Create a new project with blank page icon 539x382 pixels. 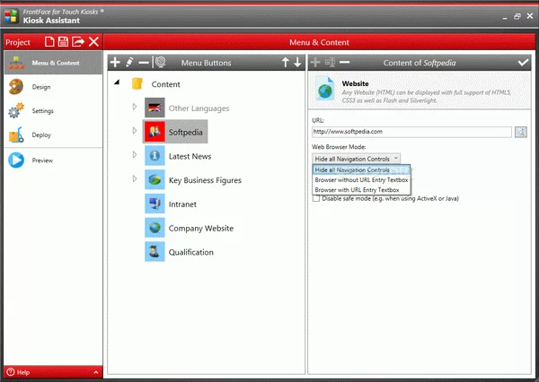[x=49, y=42]
